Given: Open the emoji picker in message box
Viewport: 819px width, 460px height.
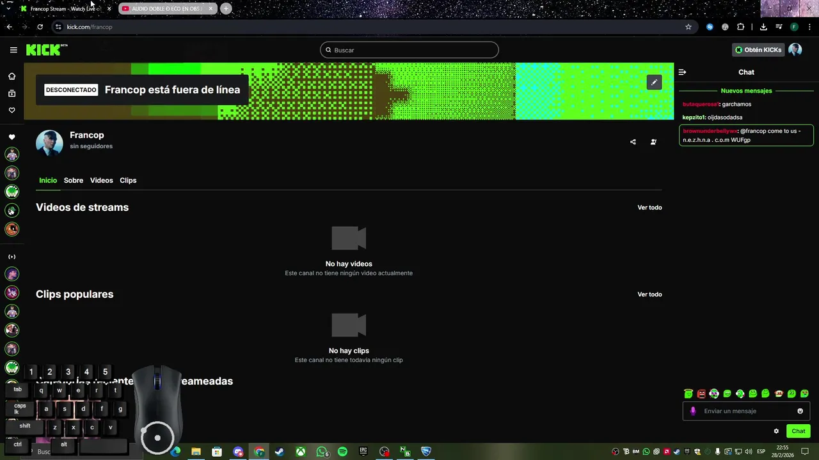Looking at the screenshot, I should [x=800, y=411].
